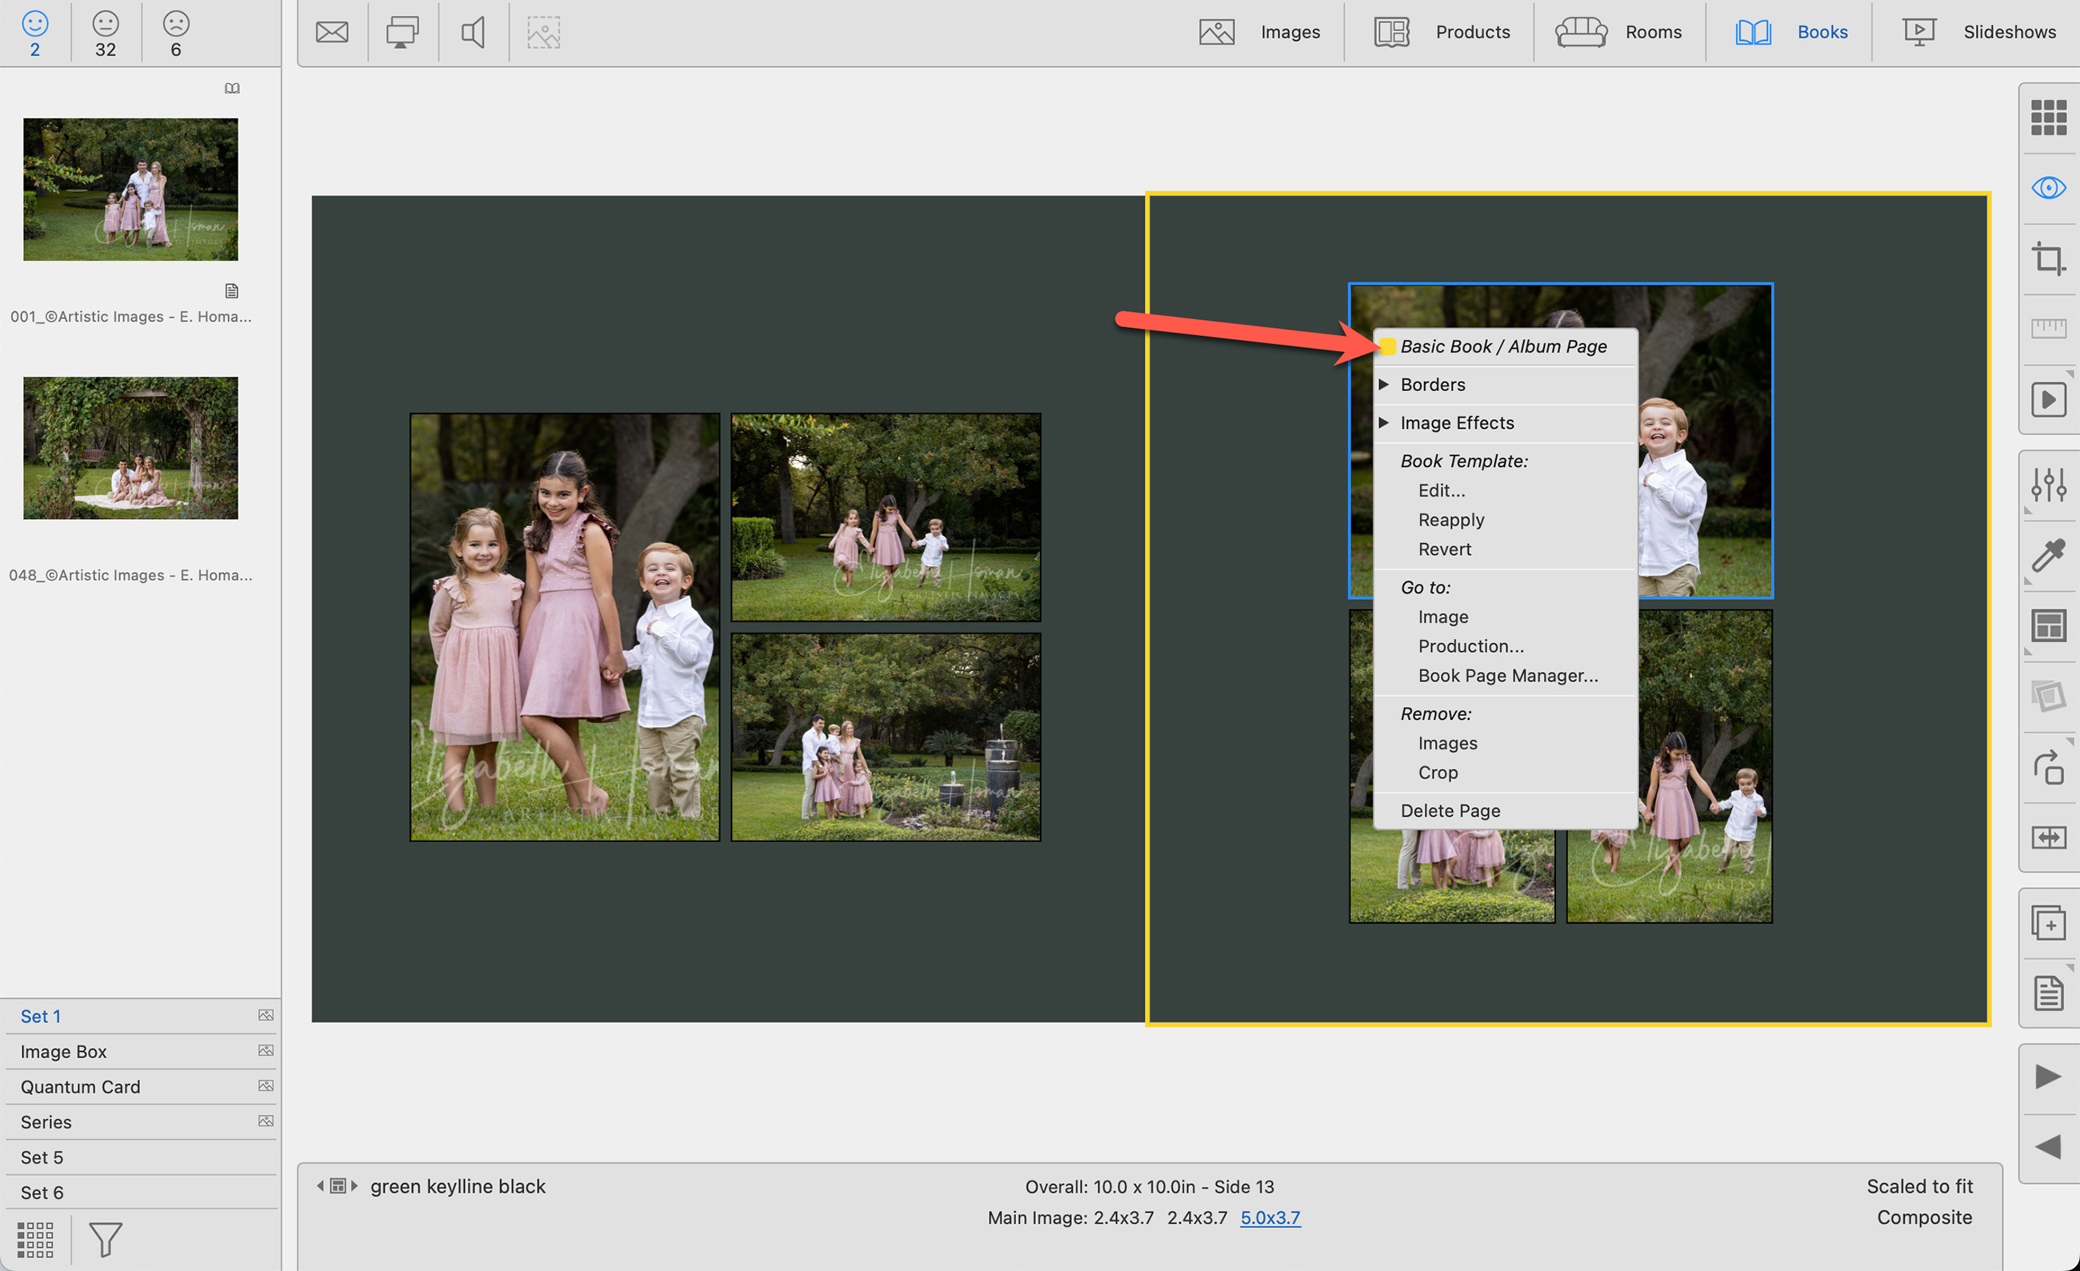Open the email envelope icon
The image size is (2080, 1271).
332,32
